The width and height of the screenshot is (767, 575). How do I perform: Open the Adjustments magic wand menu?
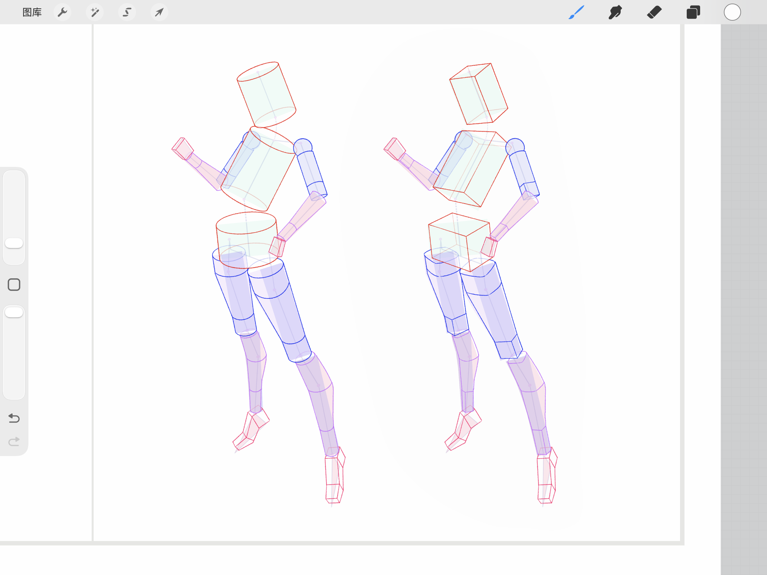coord(95,13)
